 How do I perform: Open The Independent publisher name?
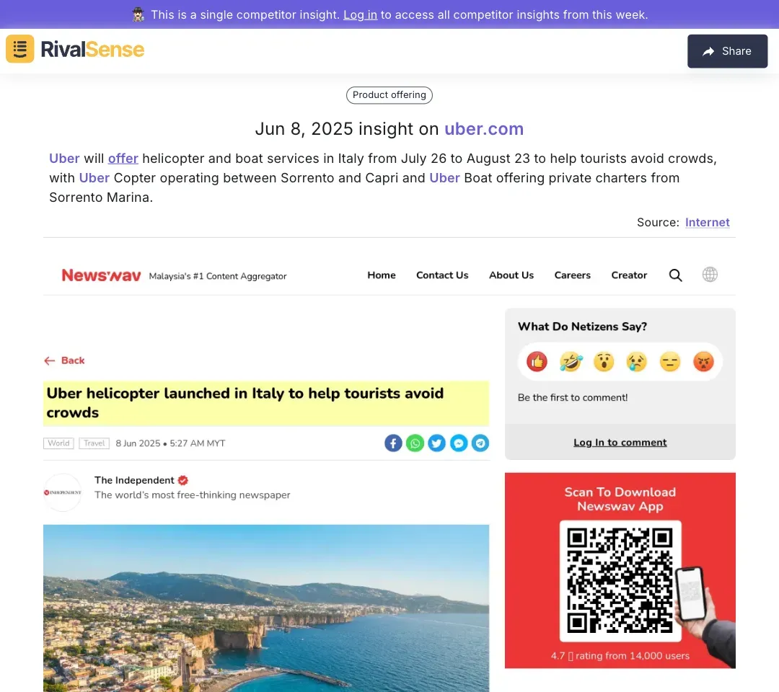click(x=134, y=480)
